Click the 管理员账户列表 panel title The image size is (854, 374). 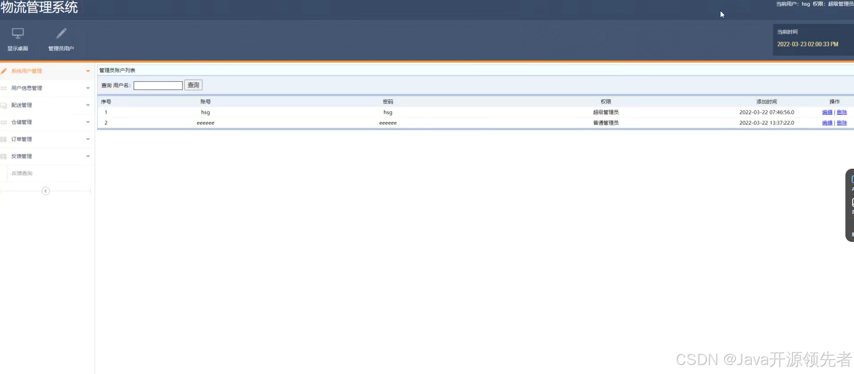point(117,70)
